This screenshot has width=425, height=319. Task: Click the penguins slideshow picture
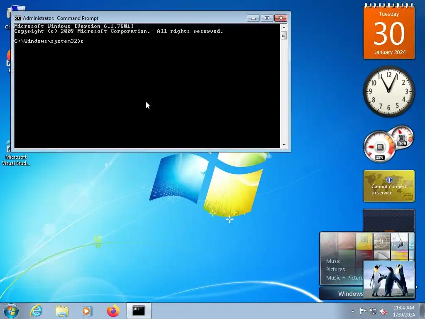(388, 280)
